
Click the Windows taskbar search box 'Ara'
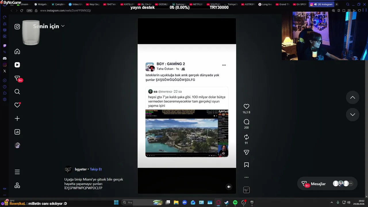tap(142, 202)
